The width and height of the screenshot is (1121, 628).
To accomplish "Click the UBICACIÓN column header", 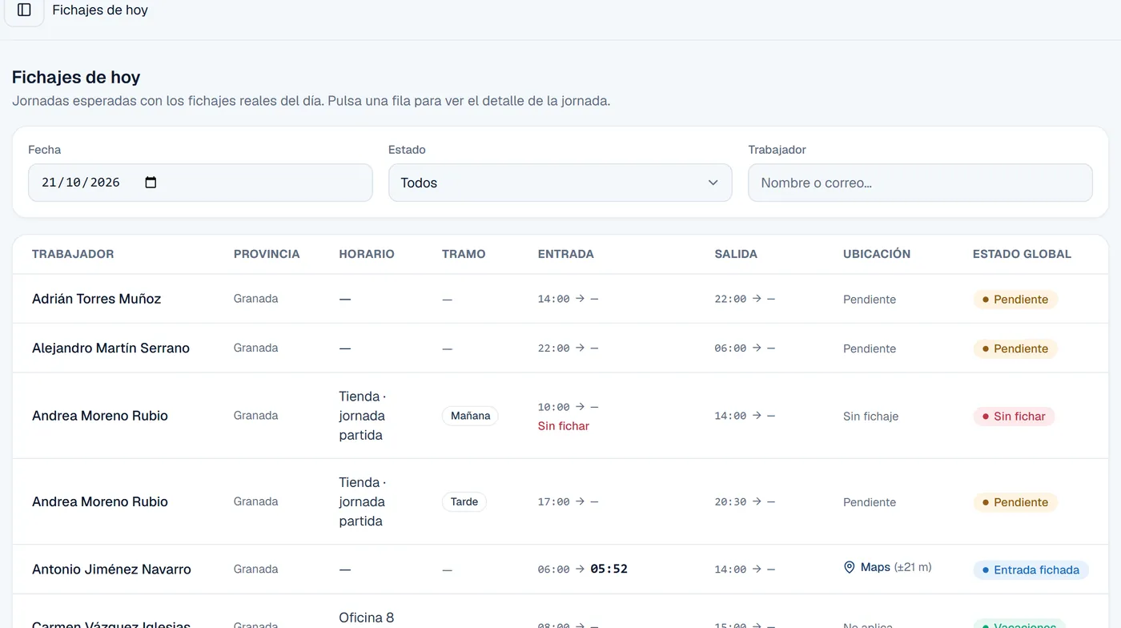I will 877,254.
